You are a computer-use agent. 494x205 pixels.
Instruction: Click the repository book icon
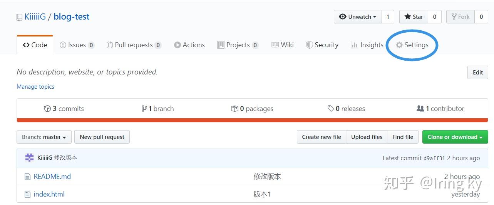click(x=19, y=17)
